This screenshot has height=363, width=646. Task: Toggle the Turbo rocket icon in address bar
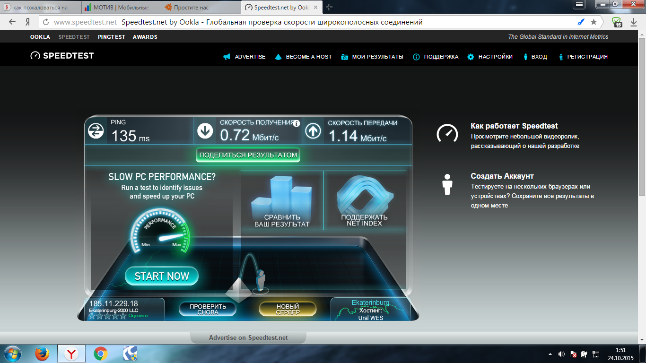(582, 22)
